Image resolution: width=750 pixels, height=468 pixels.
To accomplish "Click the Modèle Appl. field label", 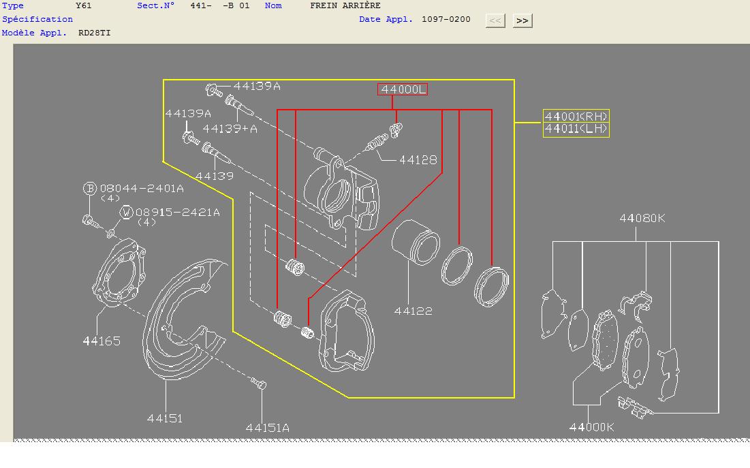I will click(x=35, y=33).
